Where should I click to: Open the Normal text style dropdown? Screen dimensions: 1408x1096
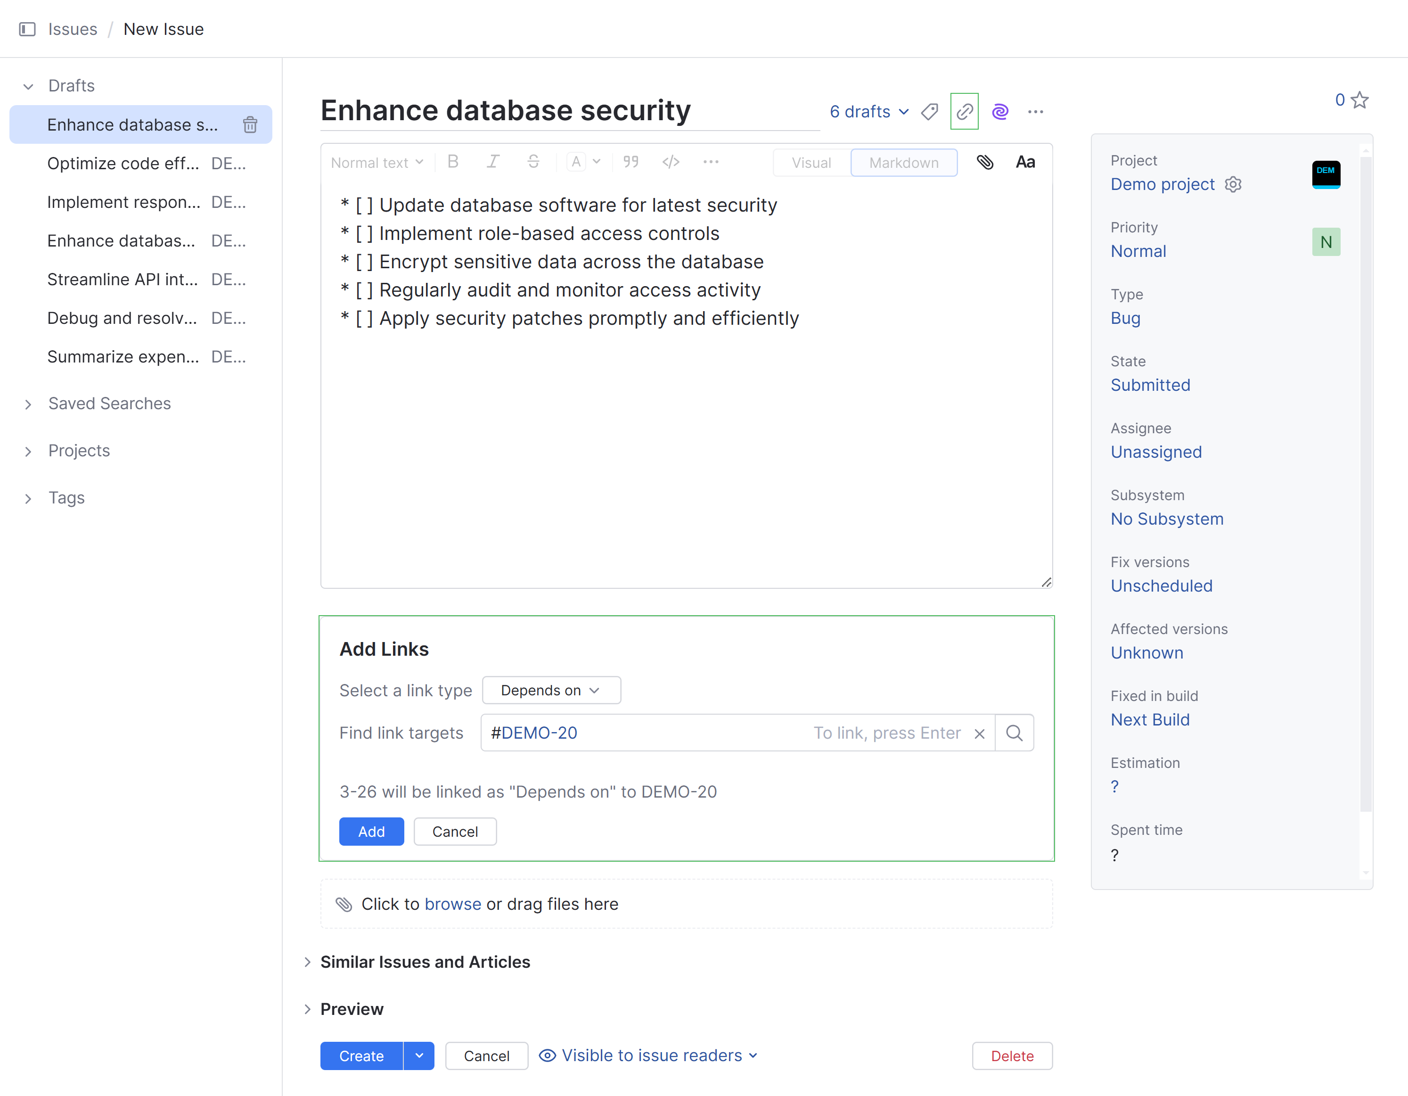[x=376, y=162]
